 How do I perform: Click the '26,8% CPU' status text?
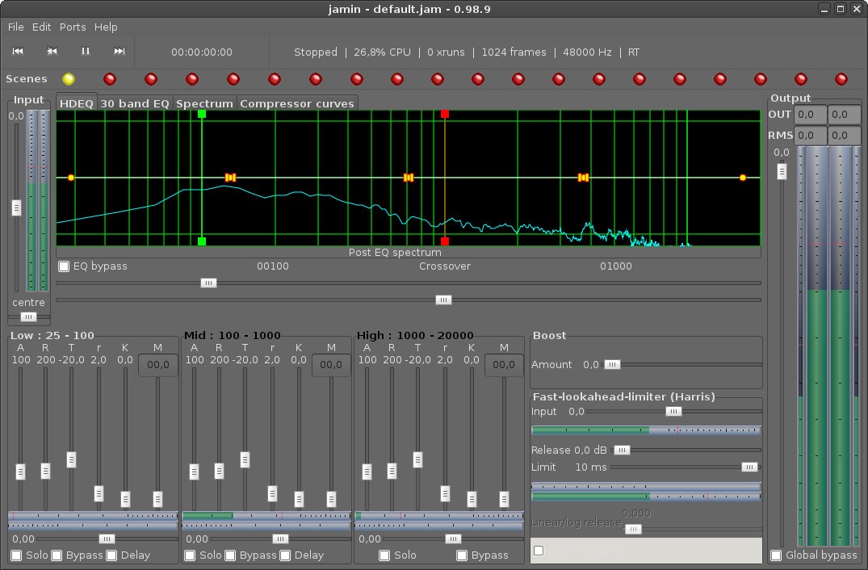(x=382, y=52)
